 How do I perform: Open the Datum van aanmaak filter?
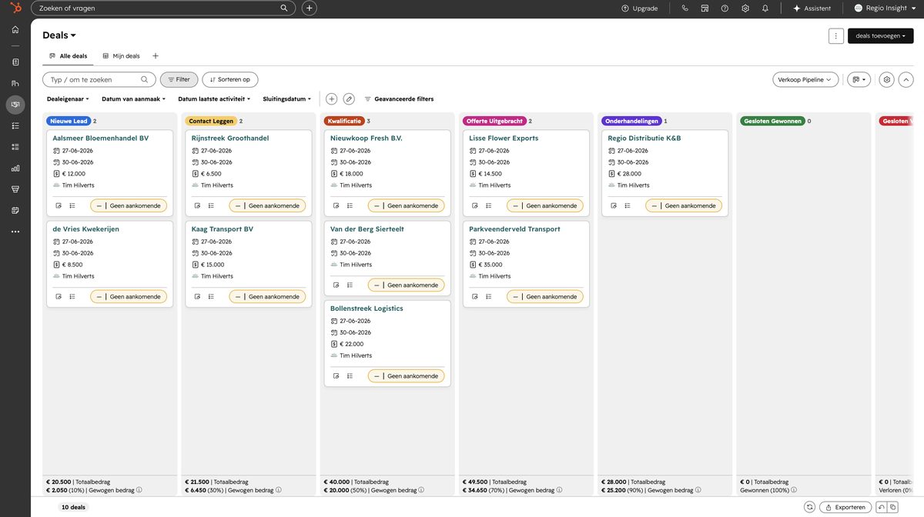[133, 99]
